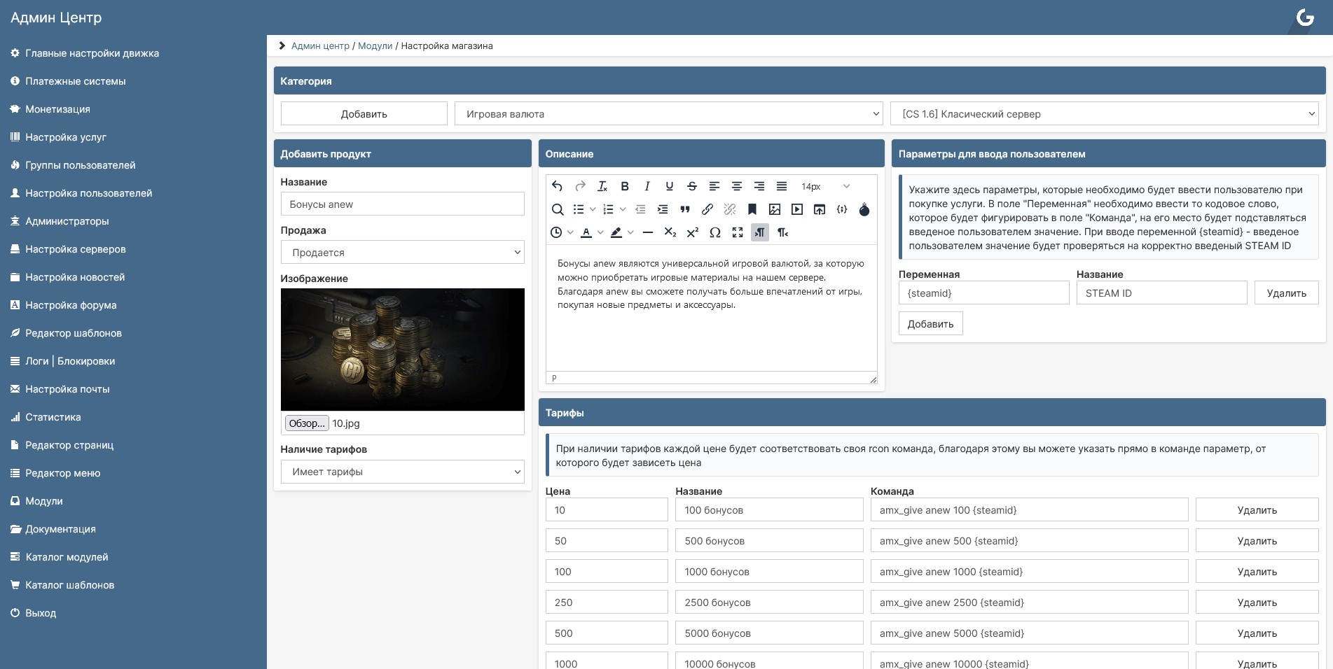The height and width of the screenshot is (669, 1333).
Task: Apply bold formatting in description editor
Action: click(x=625, y=186)
